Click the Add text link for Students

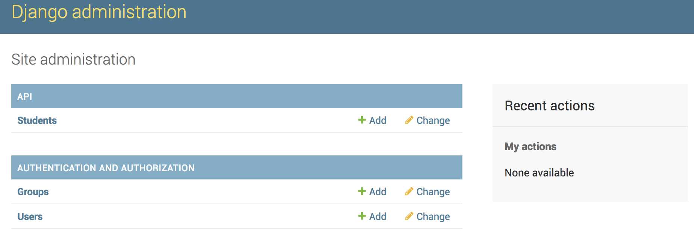pos(378,120)
